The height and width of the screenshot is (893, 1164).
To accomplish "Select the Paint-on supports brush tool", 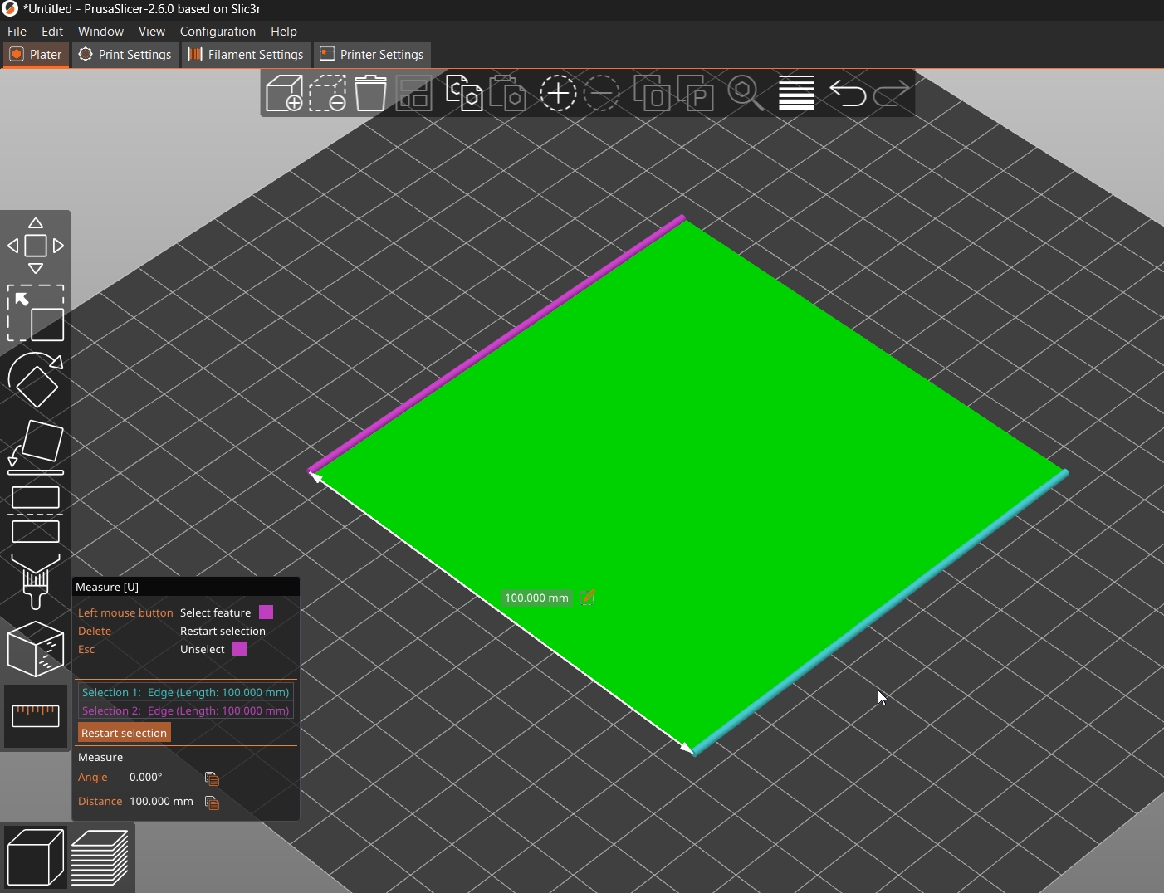I will tap(36, 581).
